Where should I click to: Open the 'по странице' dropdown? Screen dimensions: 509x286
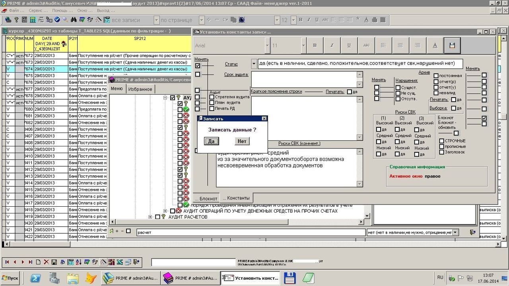[202, 20]
